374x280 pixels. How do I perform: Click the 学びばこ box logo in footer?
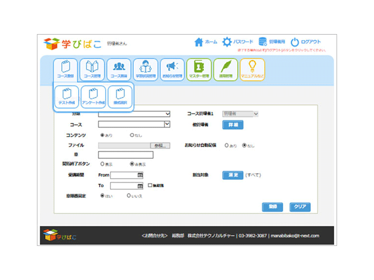(59, 235)
